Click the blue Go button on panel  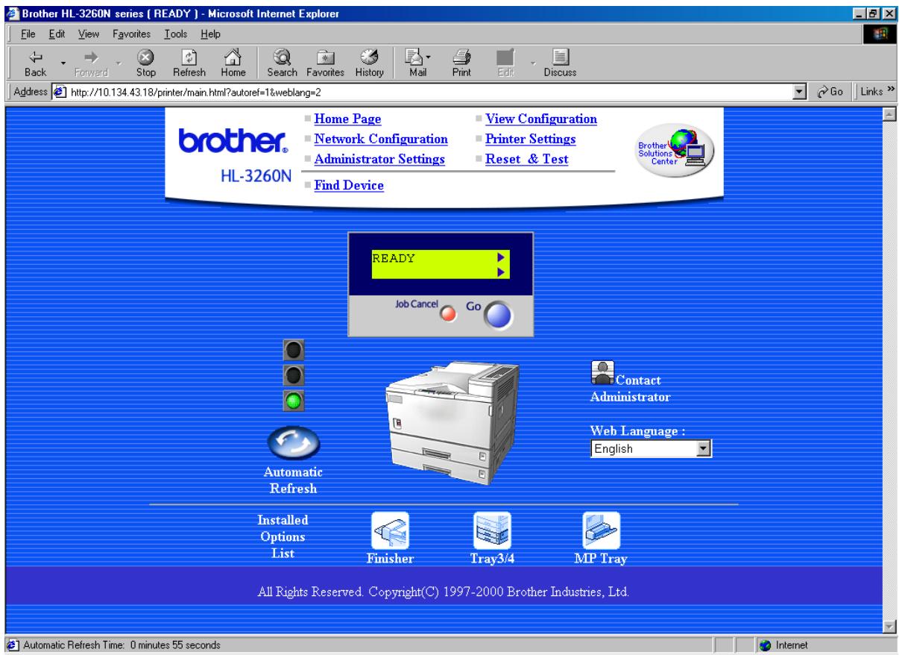point(499,316)
